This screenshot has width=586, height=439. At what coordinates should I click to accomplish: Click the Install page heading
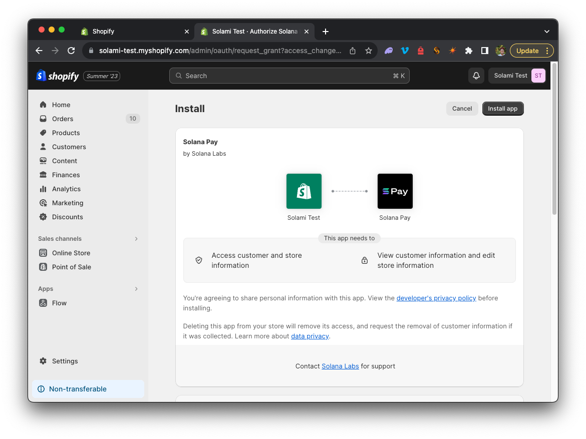tap(190, 109)
